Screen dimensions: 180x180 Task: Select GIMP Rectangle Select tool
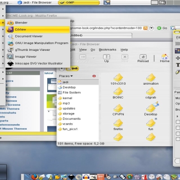point(178,44)
